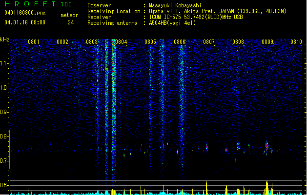Click the 0810 time marker

click(x=296, y=42)
